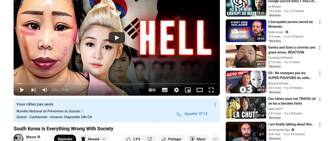The width and height of the screenshot is (329, 141).
Task: Dislike the video with thumbs down
Action: (150, 139)
